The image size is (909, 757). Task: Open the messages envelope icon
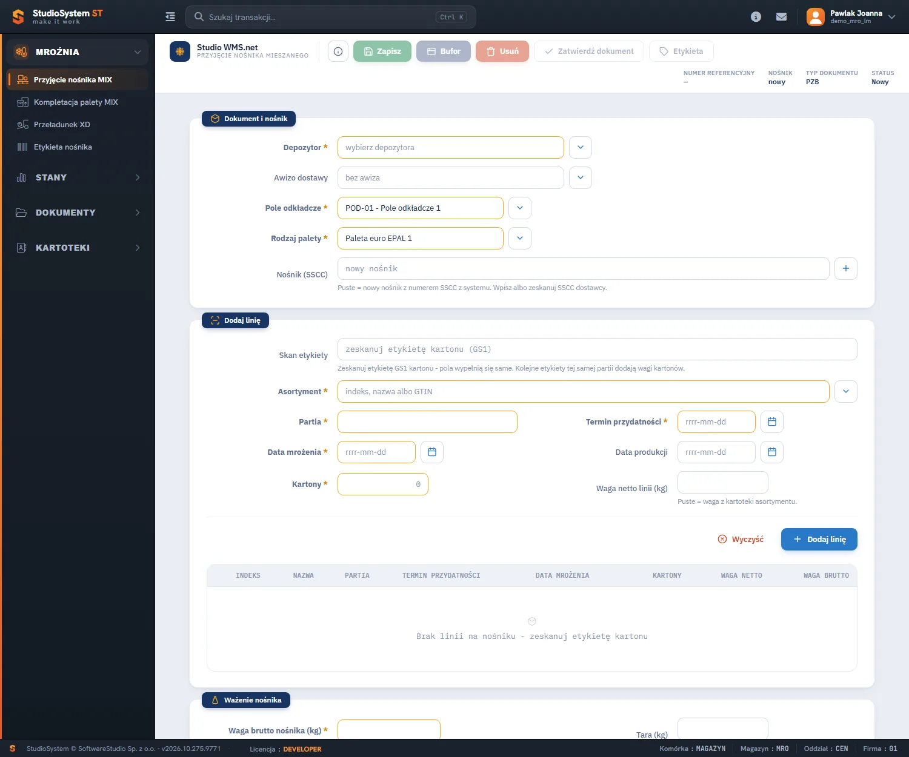782,17
